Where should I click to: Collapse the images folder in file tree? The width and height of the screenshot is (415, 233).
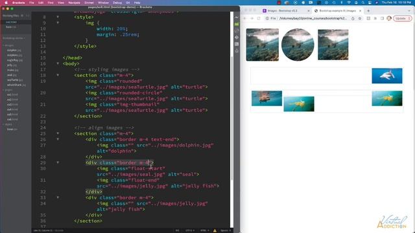coord(8,45)
